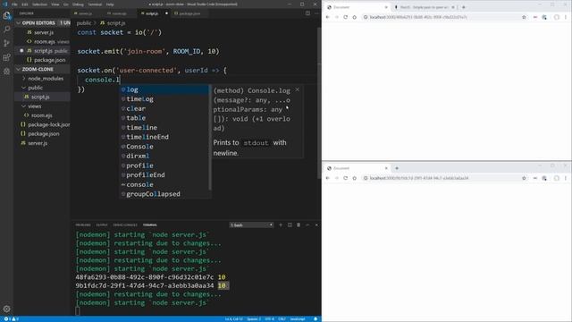Close Document tab in top browser window
The image size is (572, 322).
[x=386, y=7]
